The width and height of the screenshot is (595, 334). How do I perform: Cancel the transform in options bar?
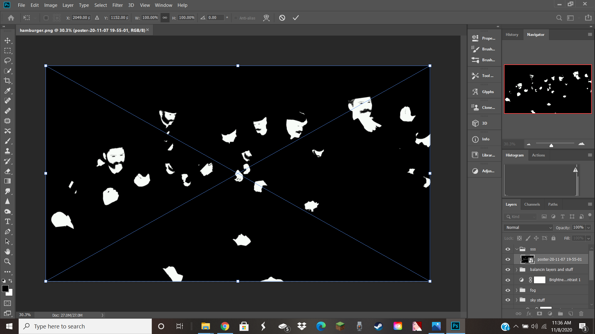point(282,18)
